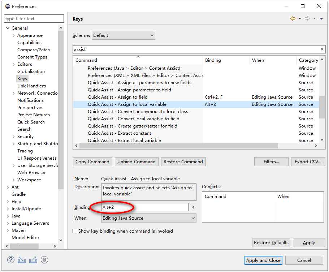This screenshot has height=272, width=329.
Task: Collapse the General tree node
Action: click(8, 28)
